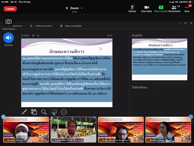Open the Participants list

click(x=175, y=9)
